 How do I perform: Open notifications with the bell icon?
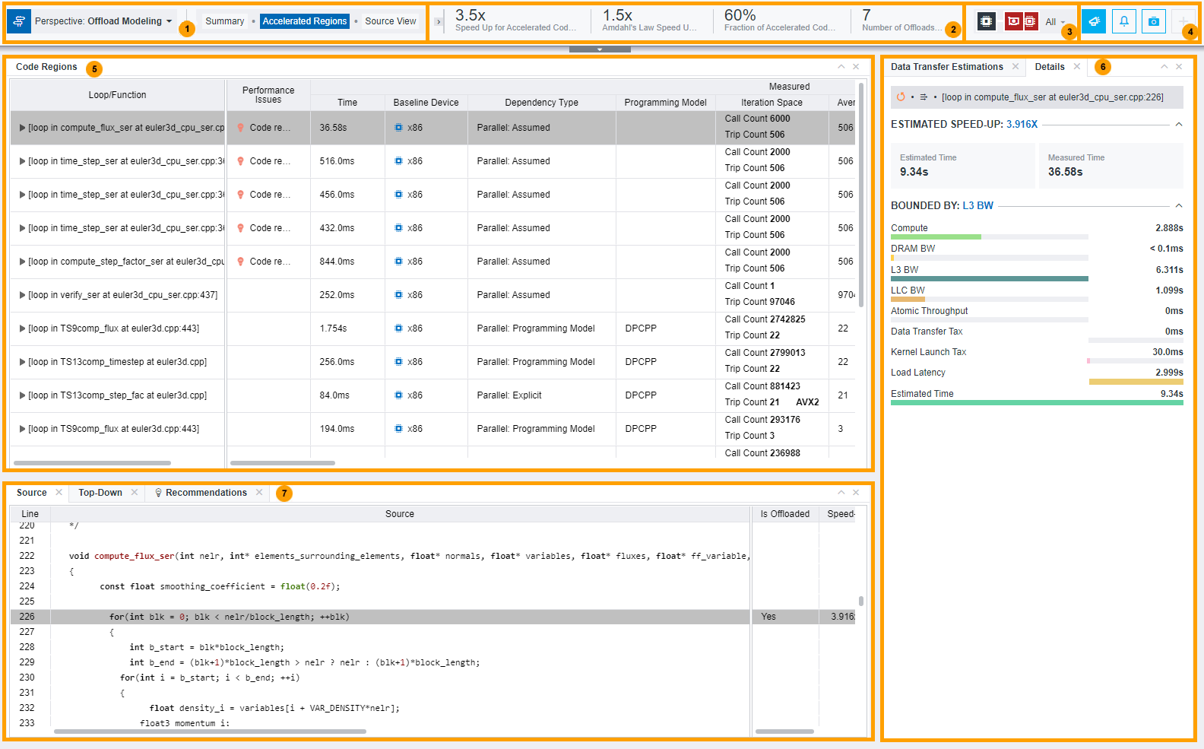1123,21
